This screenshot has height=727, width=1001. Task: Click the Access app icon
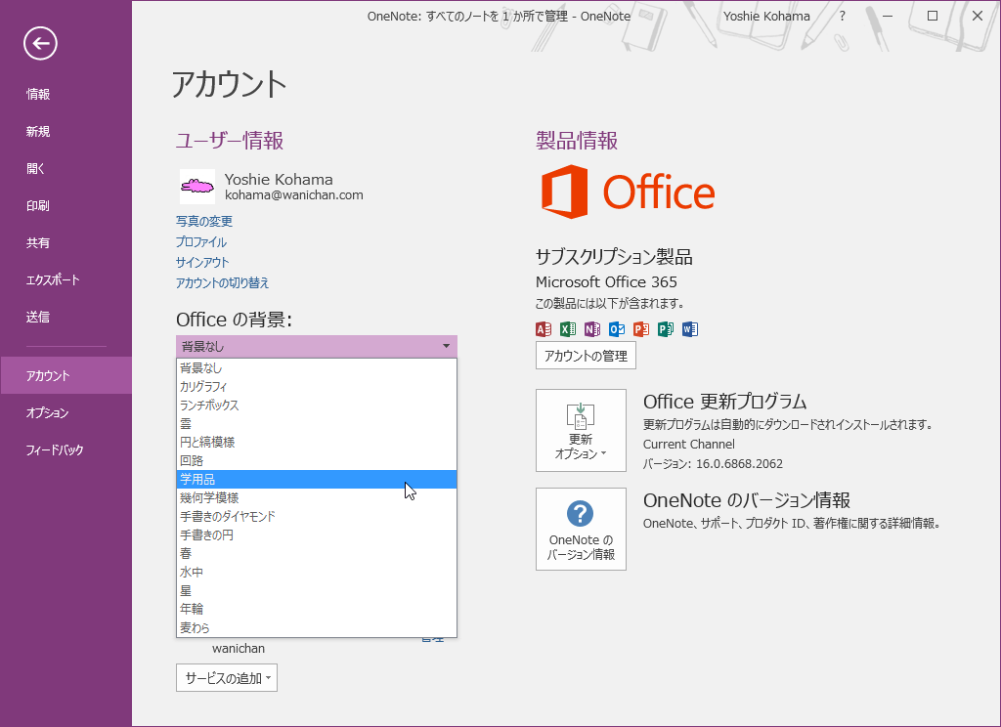[x=544, y=329]
